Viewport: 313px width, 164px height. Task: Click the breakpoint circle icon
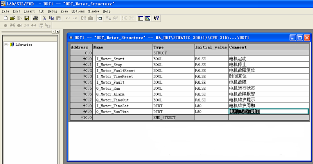pos(5,25)
